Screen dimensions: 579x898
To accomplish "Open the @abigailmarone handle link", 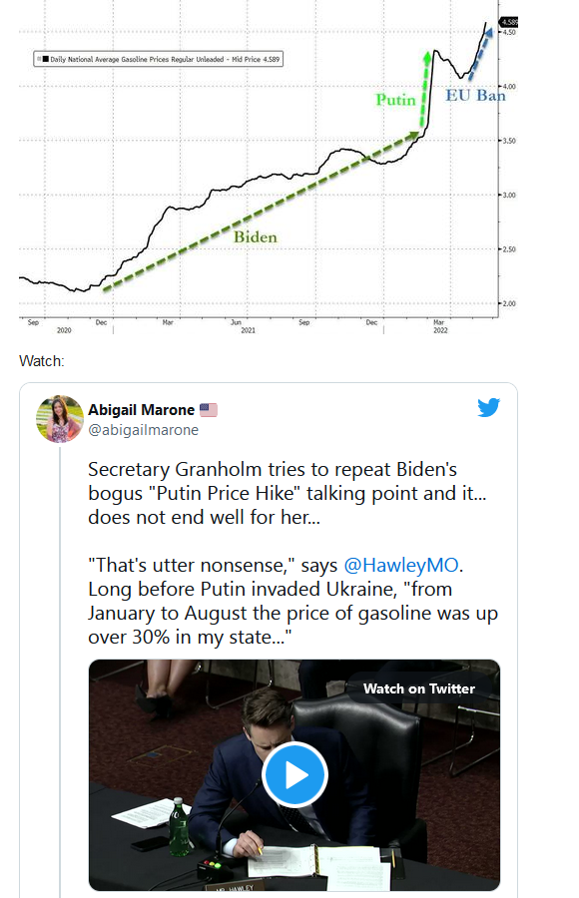I will point(144,430).
